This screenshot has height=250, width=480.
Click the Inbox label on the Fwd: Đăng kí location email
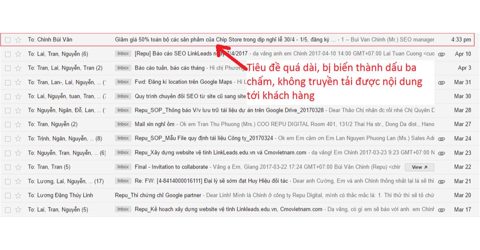coord(123,82)
